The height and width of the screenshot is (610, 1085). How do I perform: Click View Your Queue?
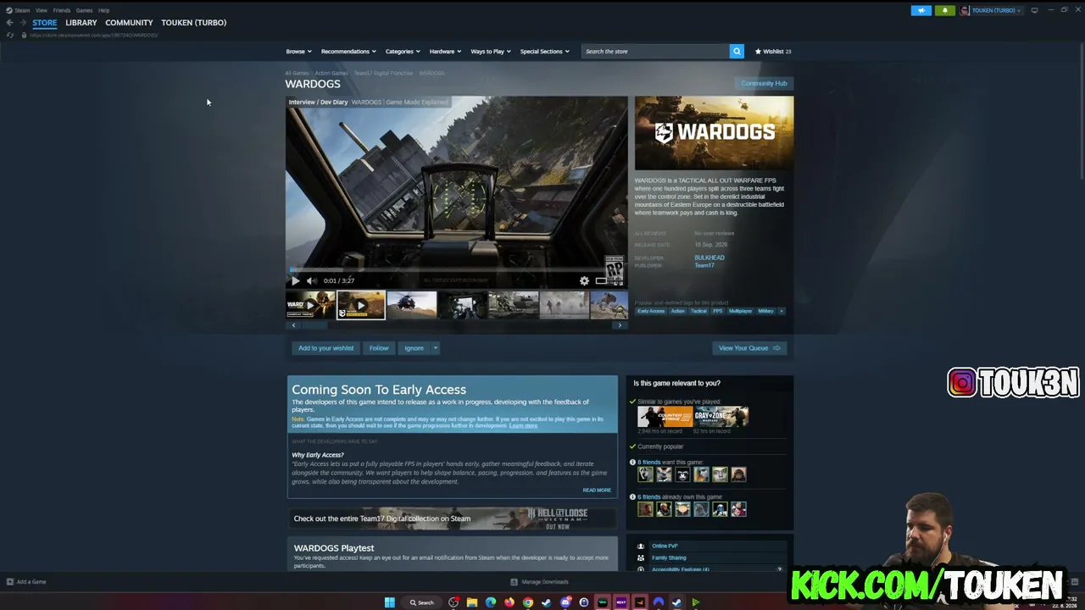click(749, 348)
